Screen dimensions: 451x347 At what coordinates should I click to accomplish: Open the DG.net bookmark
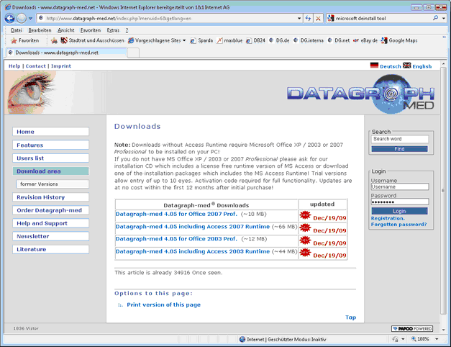click(x=339, y=40)
